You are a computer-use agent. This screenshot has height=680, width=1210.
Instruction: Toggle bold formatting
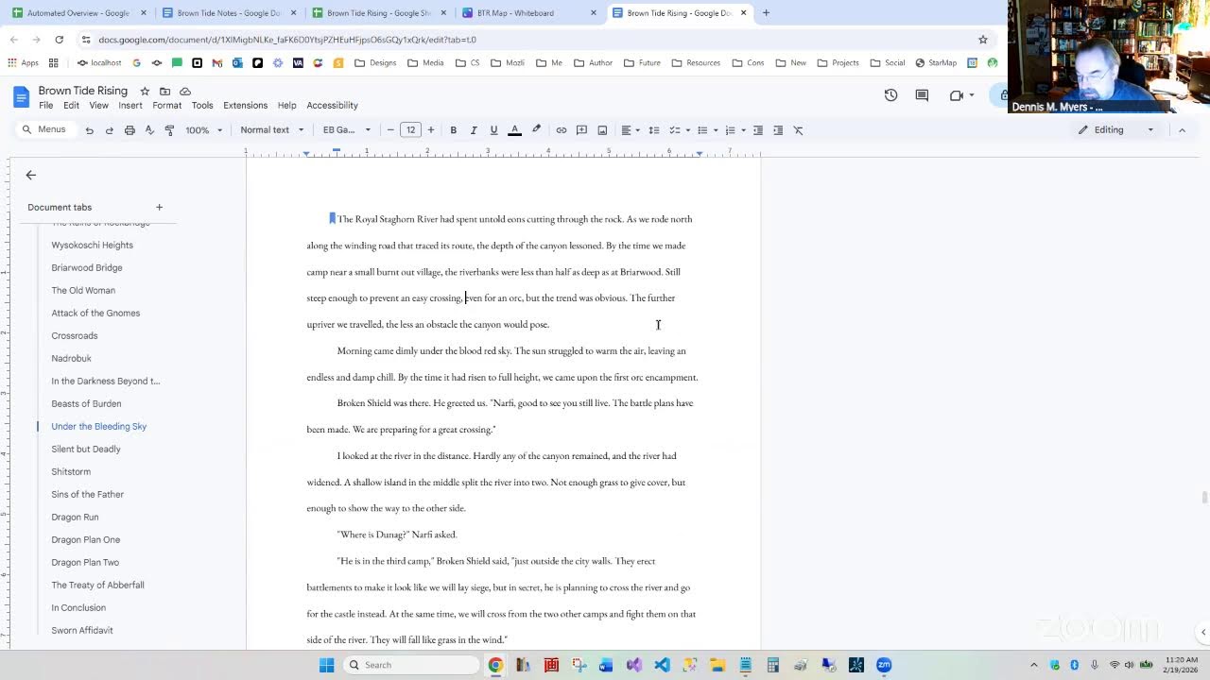[454, 130]
